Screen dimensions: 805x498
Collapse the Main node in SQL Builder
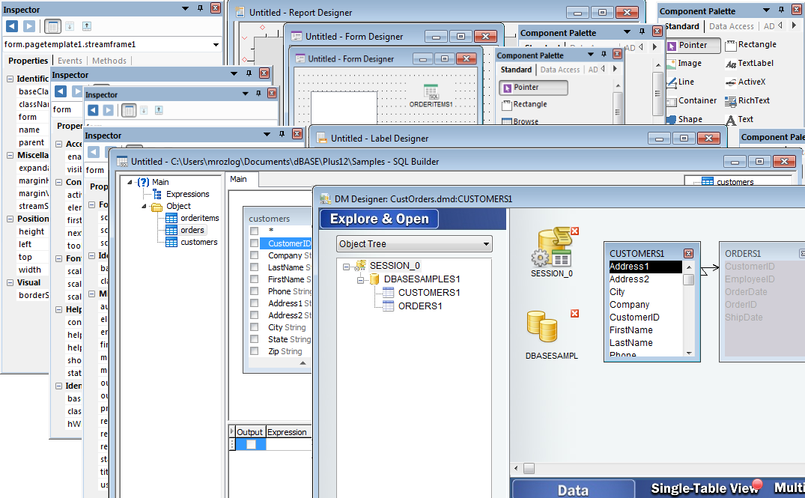click(x=130, y=182)
